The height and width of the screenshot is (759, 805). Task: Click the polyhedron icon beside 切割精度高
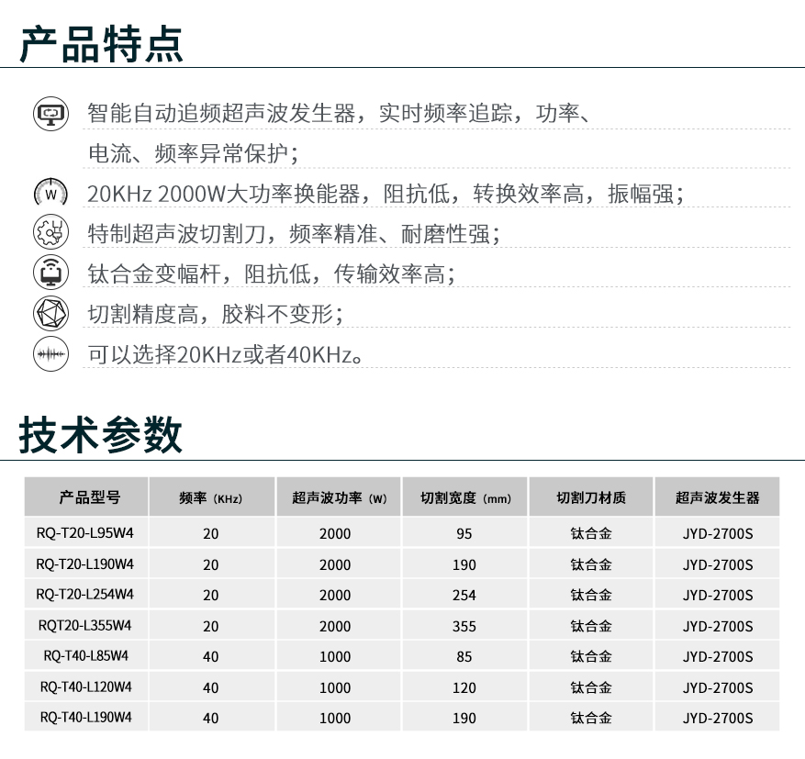pos(50,314)
